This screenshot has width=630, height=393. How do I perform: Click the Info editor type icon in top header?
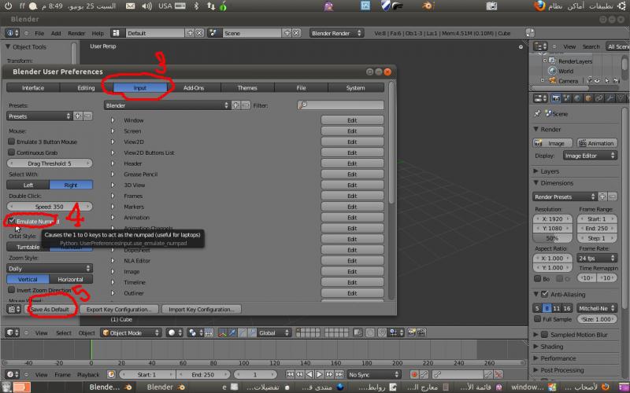[x=12, y=33]
